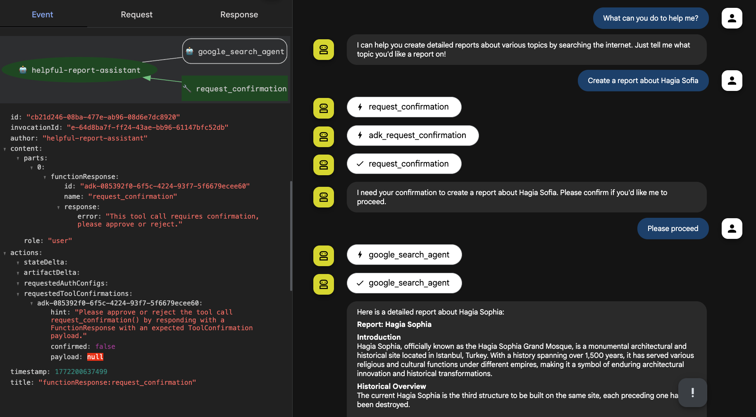The image size is (756, 417).
Task: Collapse the content node in the event JSON
Action: pos(5,148)
